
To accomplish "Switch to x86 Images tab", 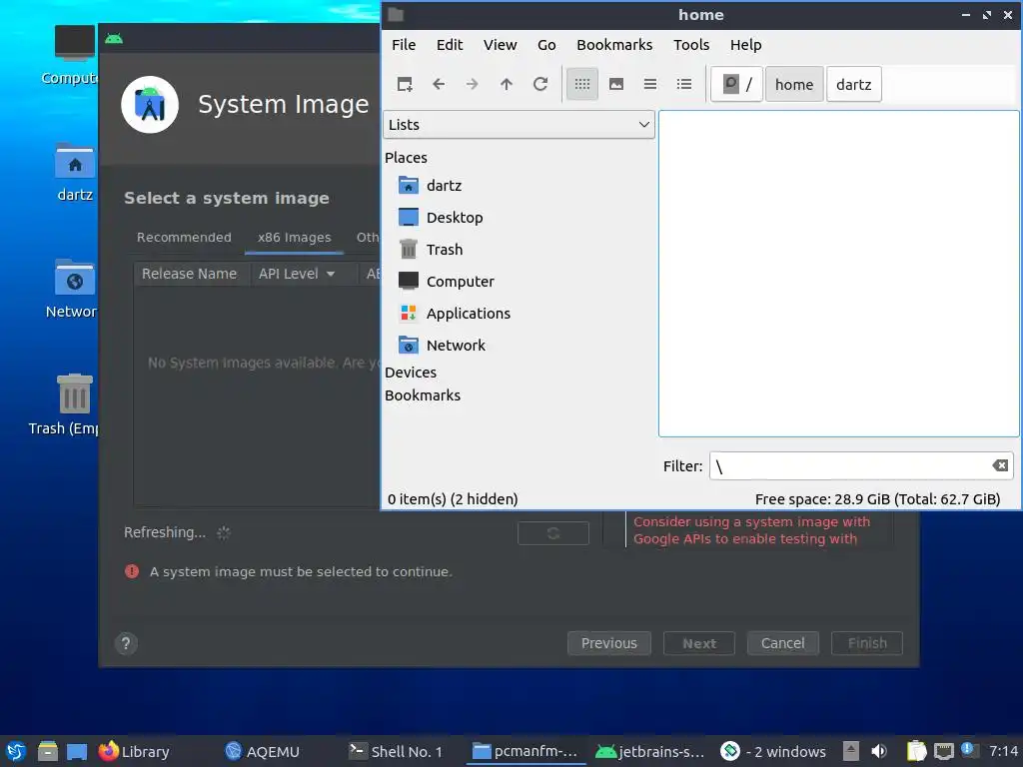I will (x=295, y=238).
